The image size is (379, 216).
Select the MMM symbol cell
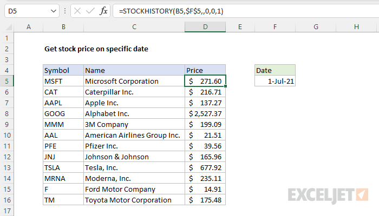pos(63,124)
